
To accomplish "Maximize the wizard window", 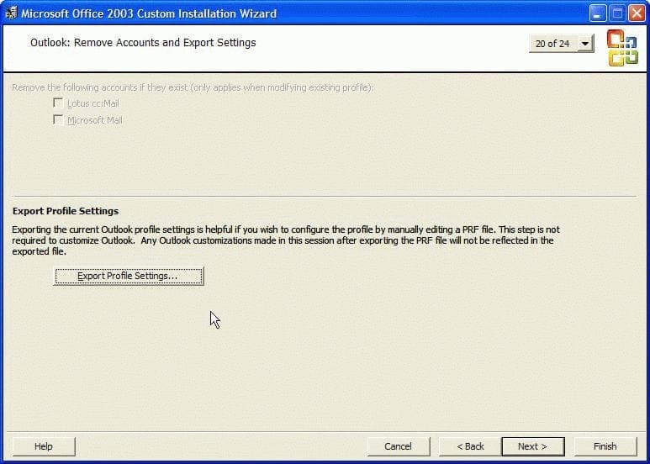I will click(617, 13).
